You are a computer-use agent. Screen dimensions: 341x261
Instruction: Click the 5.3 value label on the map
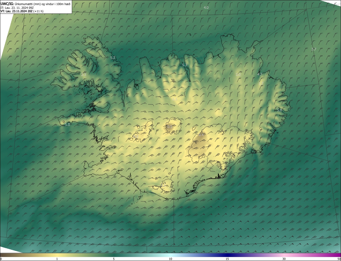tap(185, 65)
